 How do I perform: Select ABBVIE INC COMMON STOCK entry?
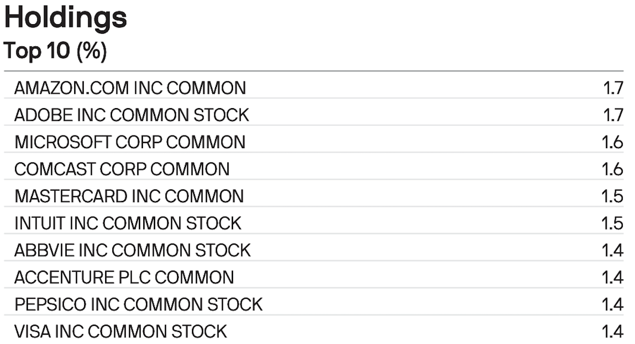132,250
